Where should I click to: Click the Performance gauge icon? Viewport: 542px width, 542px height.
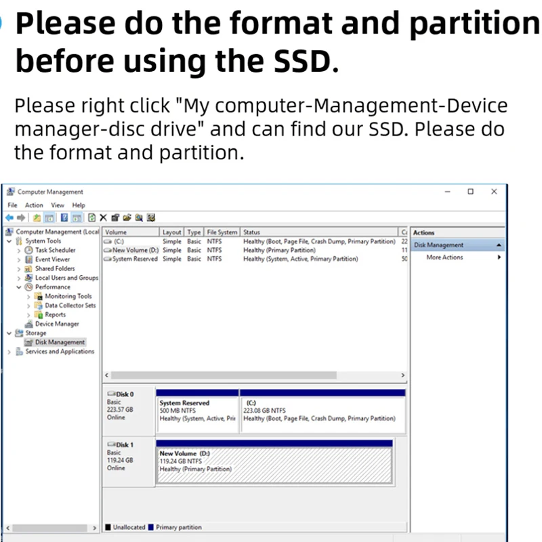[x=29, y=287]
